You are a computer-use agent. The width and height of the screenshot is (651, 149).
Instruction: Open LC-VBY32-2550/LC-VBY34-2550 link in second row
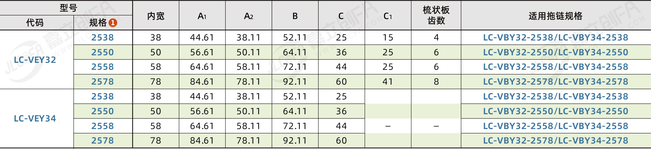(x=556, y=52)
